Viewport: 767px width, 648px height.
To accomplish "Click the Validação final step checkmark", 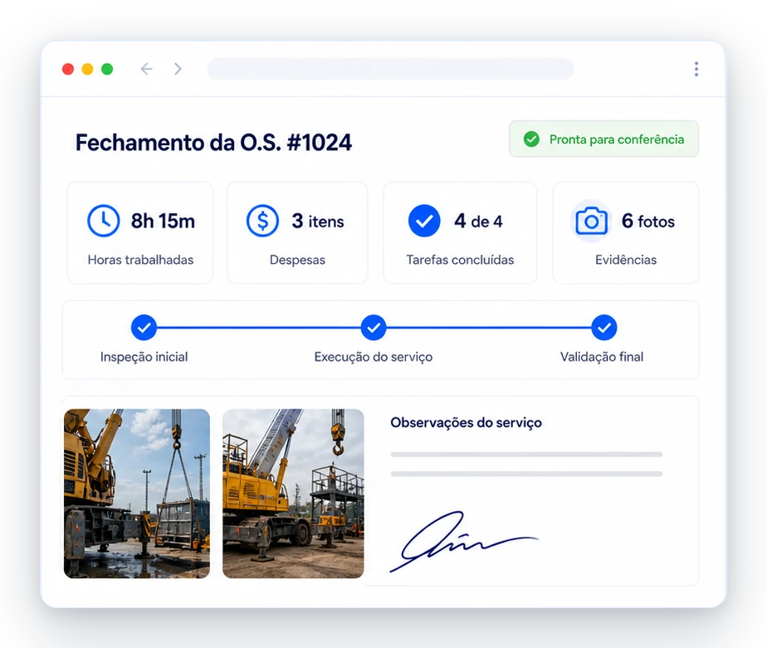I will 604,328.
